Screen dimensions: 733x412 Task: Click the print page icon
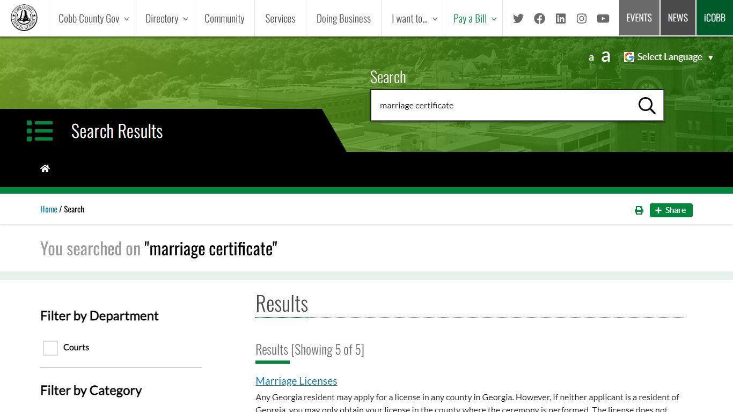[x=639, y=210]
